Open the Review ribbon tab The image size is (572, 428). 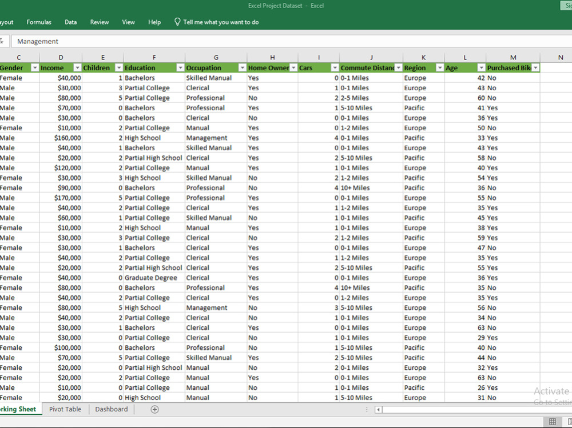100,22
